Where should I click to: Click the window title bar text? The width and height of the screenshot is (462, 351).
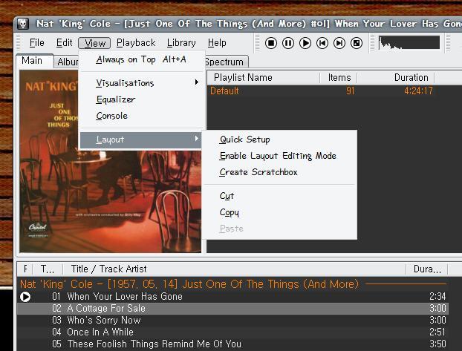click(x=249, y=24)
